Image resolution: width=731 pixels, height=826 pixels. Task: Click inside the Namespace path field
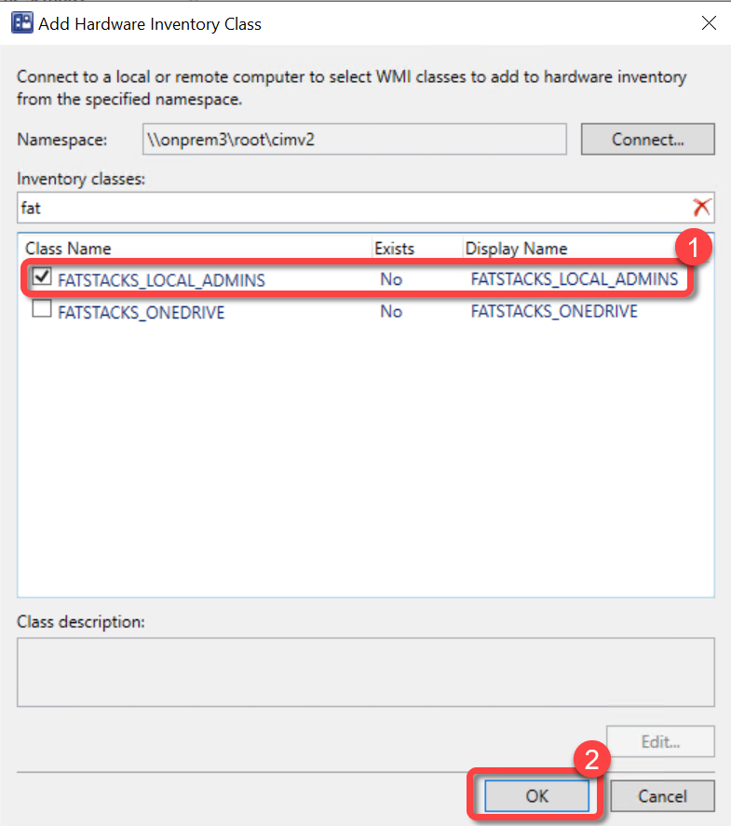[354, 140]
